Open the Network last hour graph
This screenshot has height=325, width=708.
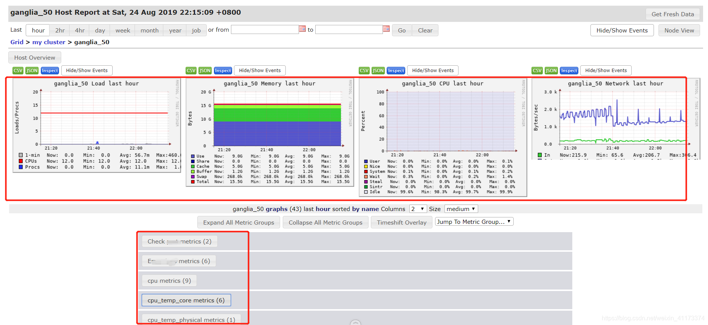tap(616, 119)
